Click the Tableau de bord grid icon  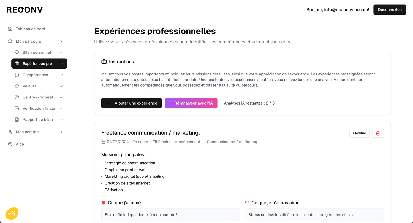click(x=10, y=29)
